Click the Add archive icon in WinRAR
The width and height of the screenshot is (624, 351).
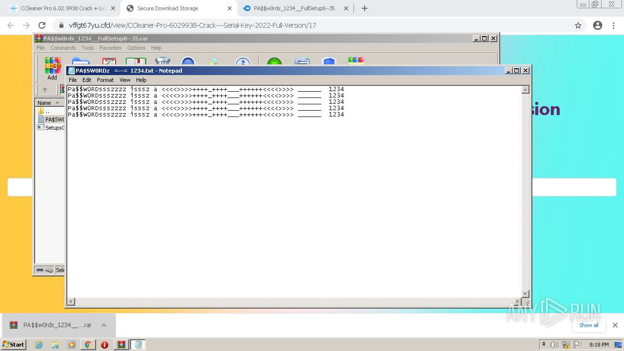52,67
